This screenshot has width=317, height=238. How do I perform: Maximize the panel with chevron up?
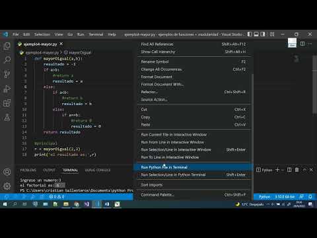[x=304, y=170]
